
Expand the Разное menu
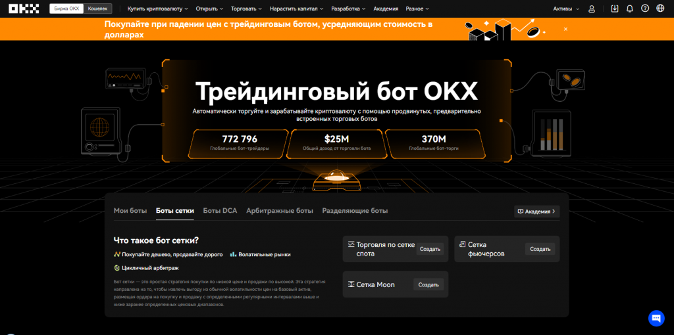click(x=417, y=9)
